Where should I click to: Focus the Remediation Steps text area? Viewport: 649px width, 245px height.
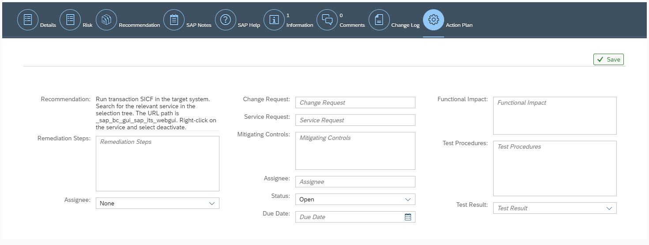click(x=157, y=164)
